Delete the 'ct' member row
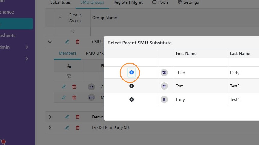The height and width of the screenshot is (145, 259). click(x=74, y=87)
